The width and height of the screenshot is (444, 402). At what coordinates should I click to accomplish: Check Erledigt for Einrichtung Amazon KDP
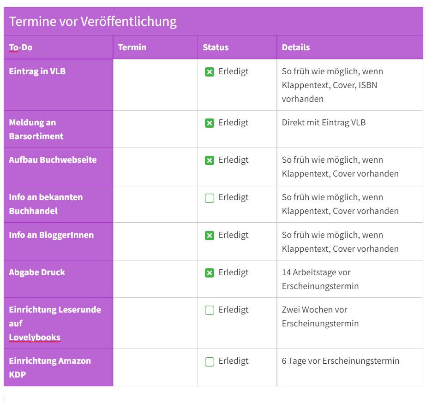[210, 361]
